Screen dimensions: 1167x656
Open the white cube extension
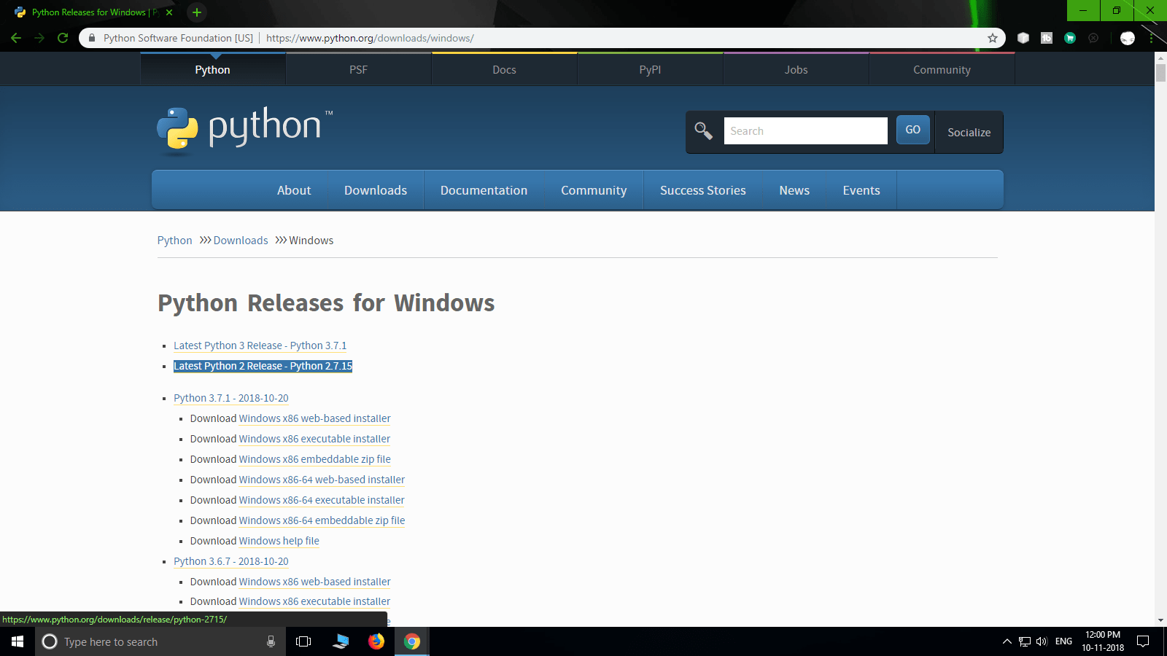[1023, 38]
